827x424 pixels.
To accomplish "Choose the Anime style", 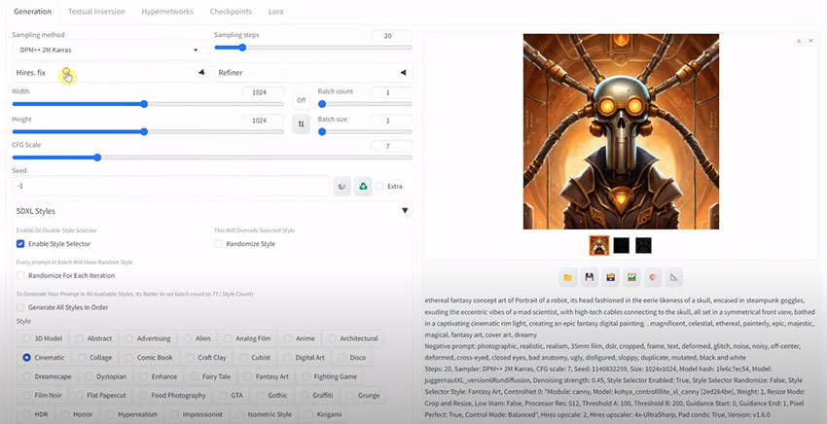I will 299,338.
